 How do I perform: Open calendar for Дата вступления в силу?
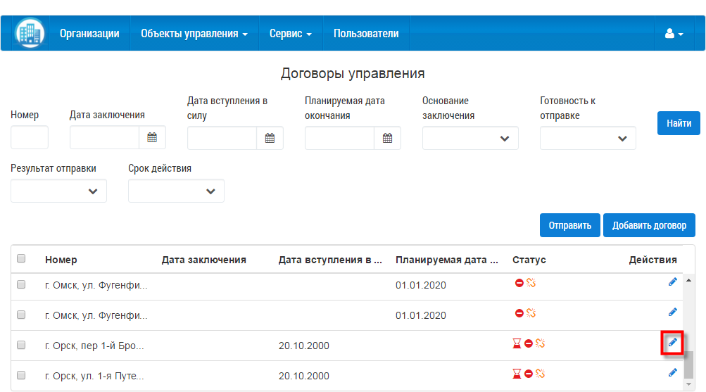[x=270, y=138]
